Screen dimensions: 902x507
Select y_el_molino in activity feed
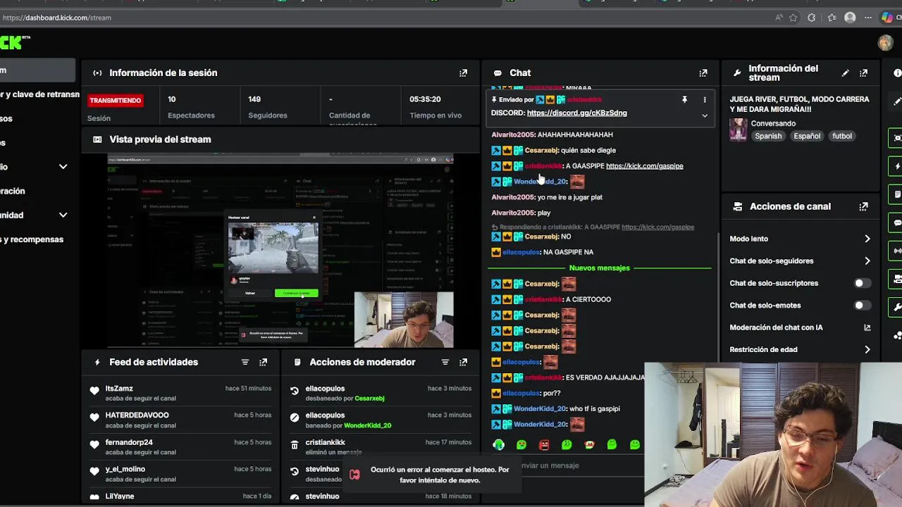[x=125, y=470]
